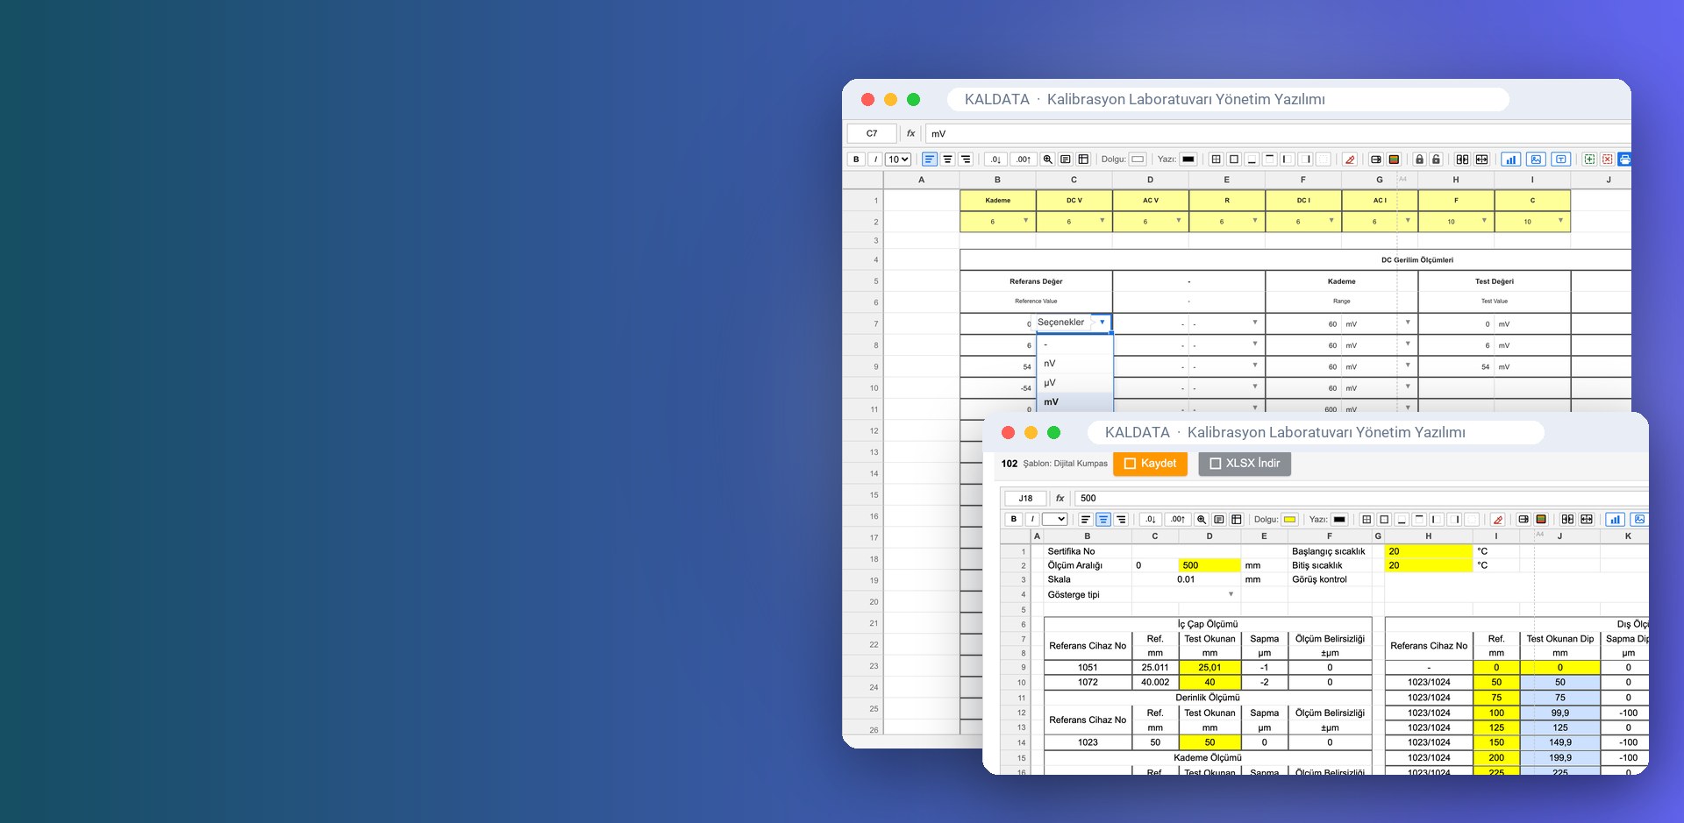Select nV from the Seçenekler list

(x=1074, y=364)
